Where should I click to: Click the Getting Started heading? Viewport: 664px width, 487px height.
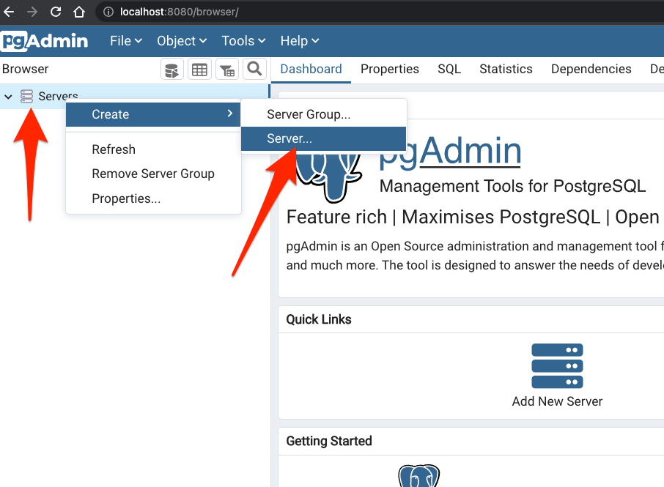tap(329, 441)
